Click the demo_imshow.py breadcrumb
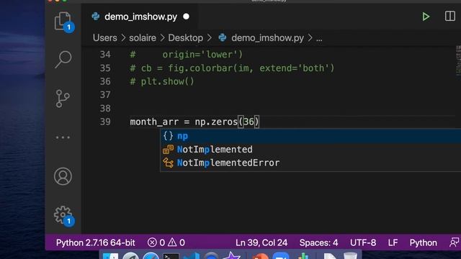 coord(267,38)
